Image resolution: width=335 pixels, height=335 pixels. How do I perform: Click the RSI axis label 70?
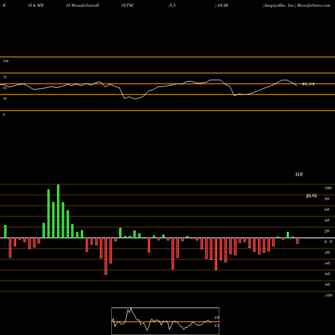(x=5, y=77)
